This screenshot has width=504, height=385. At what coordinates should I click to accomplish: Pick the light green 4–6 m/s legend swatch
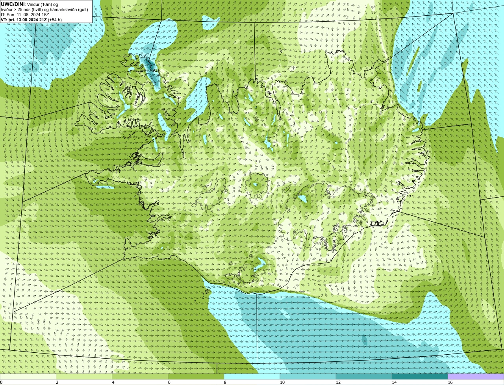click(x=140, y=376)
